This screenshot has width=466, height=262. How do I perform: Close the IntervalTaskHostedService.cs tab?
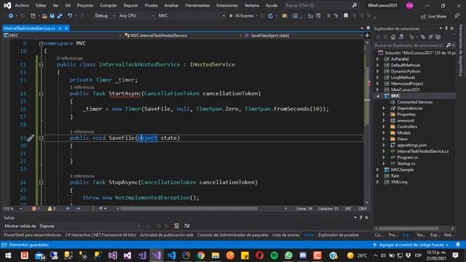point(66,28)
